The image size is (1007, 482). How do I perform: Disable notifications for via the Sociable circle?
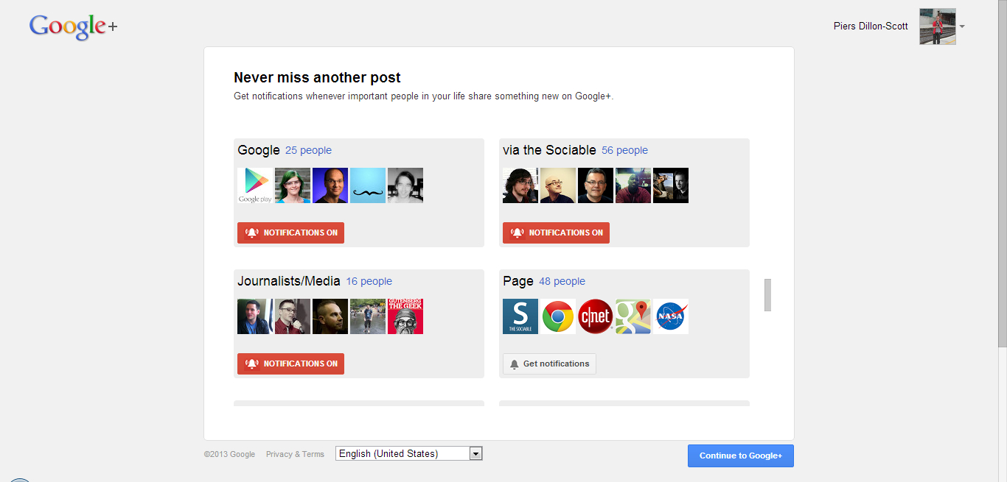click(556, 233)
